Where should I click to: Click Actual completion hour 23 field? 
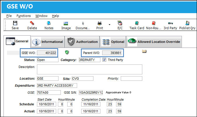pyautogui.click(x=109, y=111)
